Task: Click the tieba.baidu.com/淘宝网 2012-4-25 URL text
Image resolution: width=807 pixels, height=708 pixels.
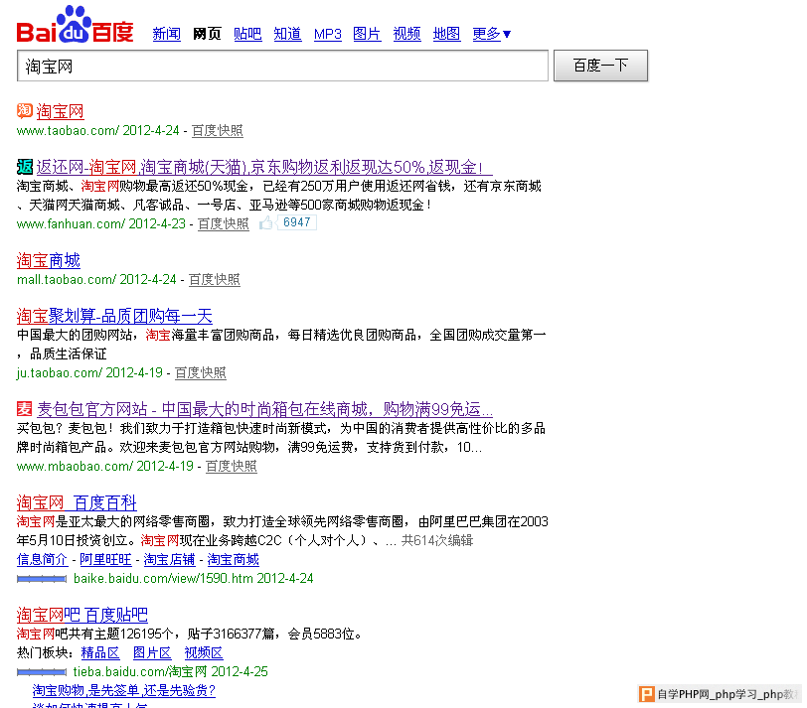Action: [x=170, y=671]
